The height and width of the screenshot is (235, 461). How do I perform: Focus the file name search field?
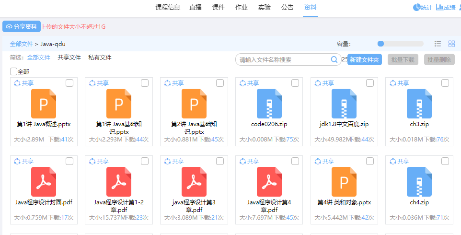point(284,60)
